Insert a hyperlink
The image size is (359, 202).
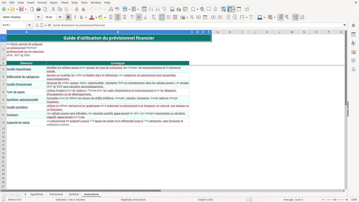coord(202,9)
